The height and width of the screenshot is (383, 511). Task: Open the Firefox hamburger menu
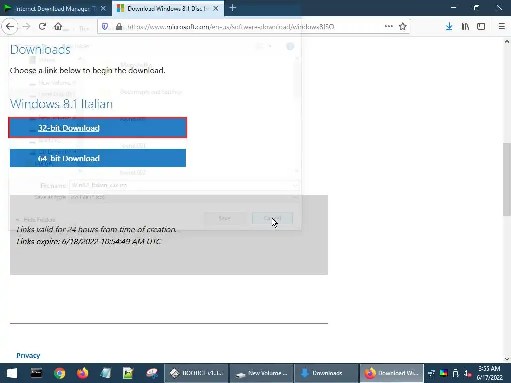(501, 27)
